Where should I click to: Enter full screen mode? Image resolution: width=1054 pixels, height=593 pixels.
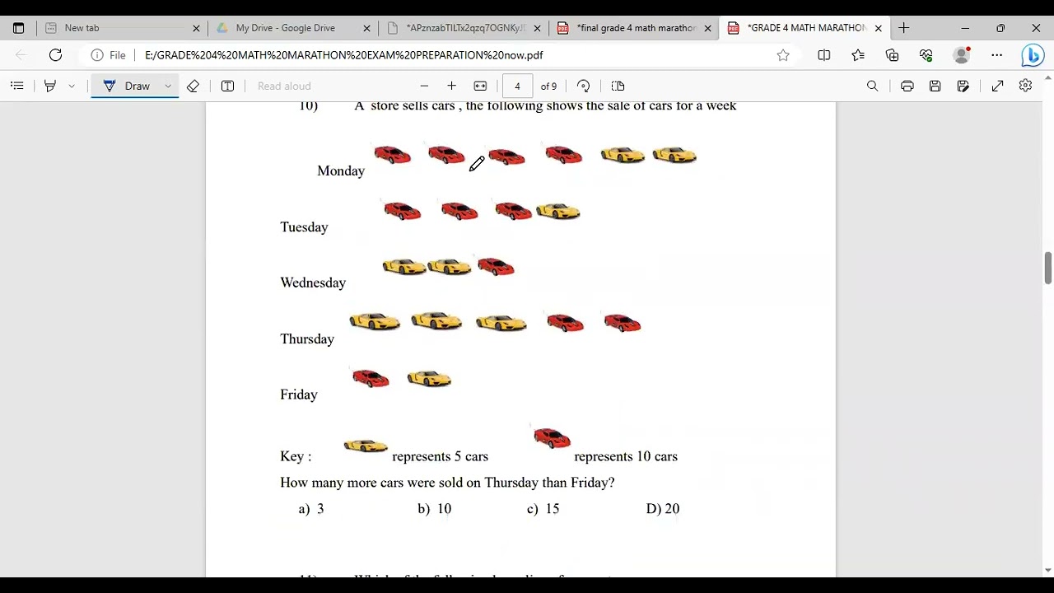(x=998, y=86)
